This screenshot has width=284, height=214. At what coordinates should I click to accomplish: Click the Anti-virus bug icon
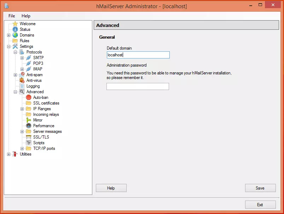tap(22, 80)
